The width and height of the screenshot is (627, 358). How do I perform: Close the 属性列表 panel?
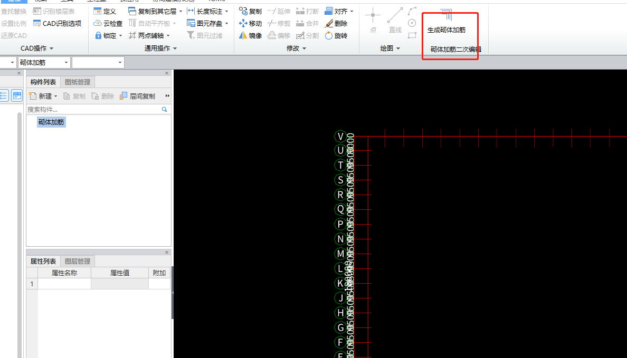[167, 252]
